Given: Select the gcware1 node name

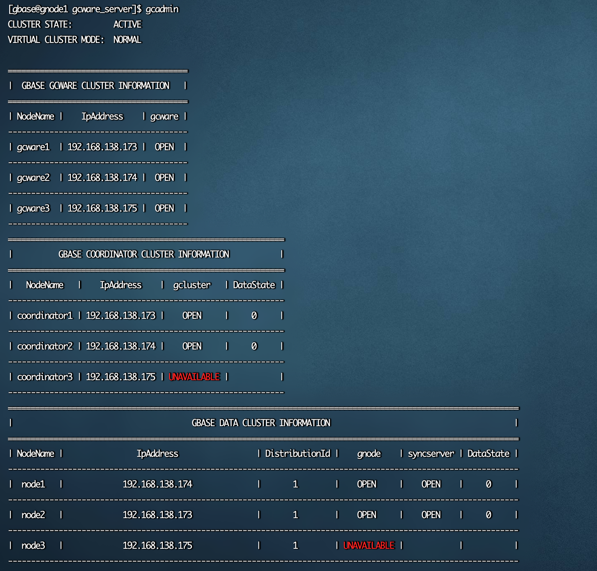Looking at the screenshot, I should pos(33,147).
